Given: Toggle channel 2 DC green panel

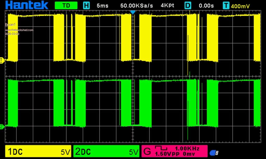Looking at the screenshot, I should coord(106,152).
